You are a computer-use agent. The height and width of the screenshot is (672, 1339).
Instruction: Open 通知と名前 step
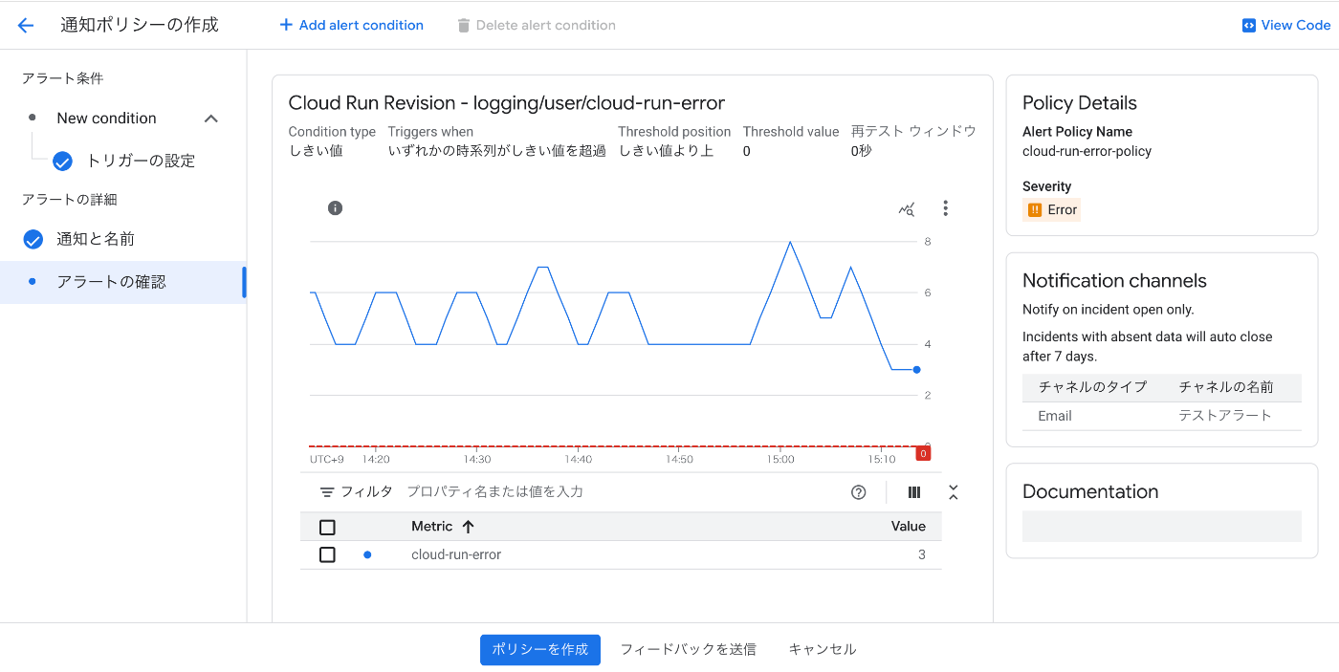96,239
